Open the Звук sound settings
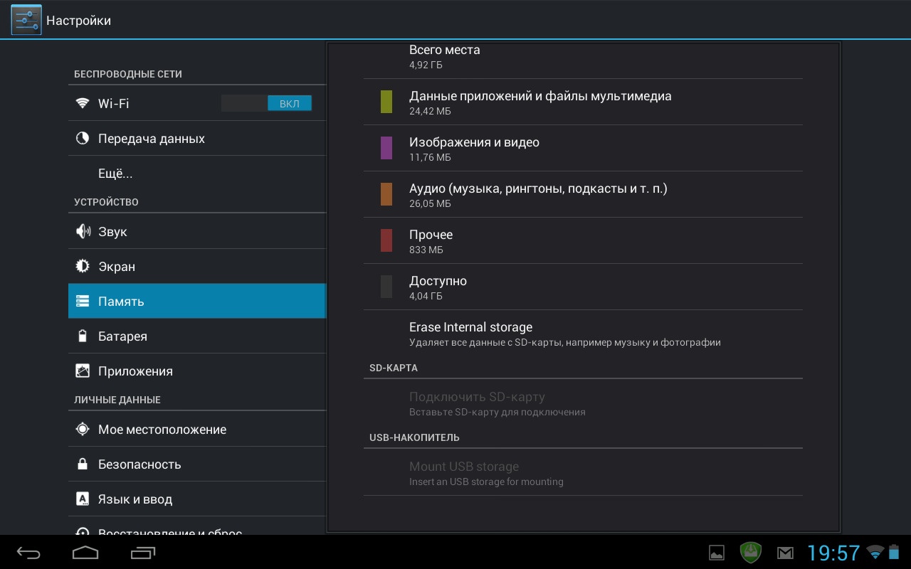Screen dimensions: 911x569 click(x=112, y=232)
